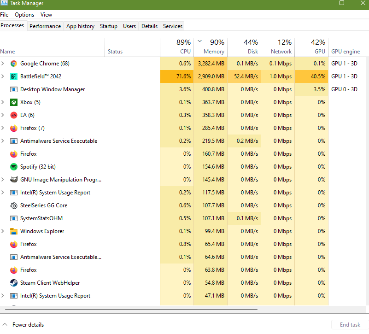Click the Firefox (7) group icon

pos(14,128)
